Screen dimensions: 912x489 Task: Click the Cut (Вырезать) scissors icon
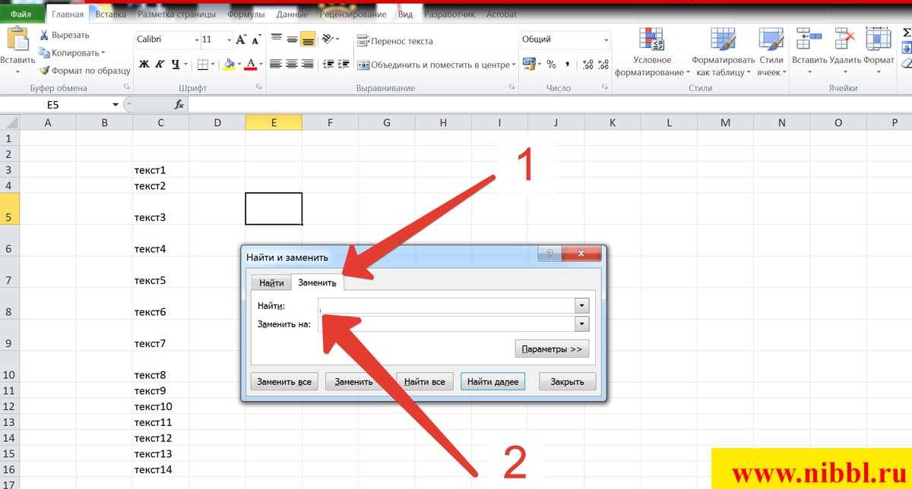[44, 35]
